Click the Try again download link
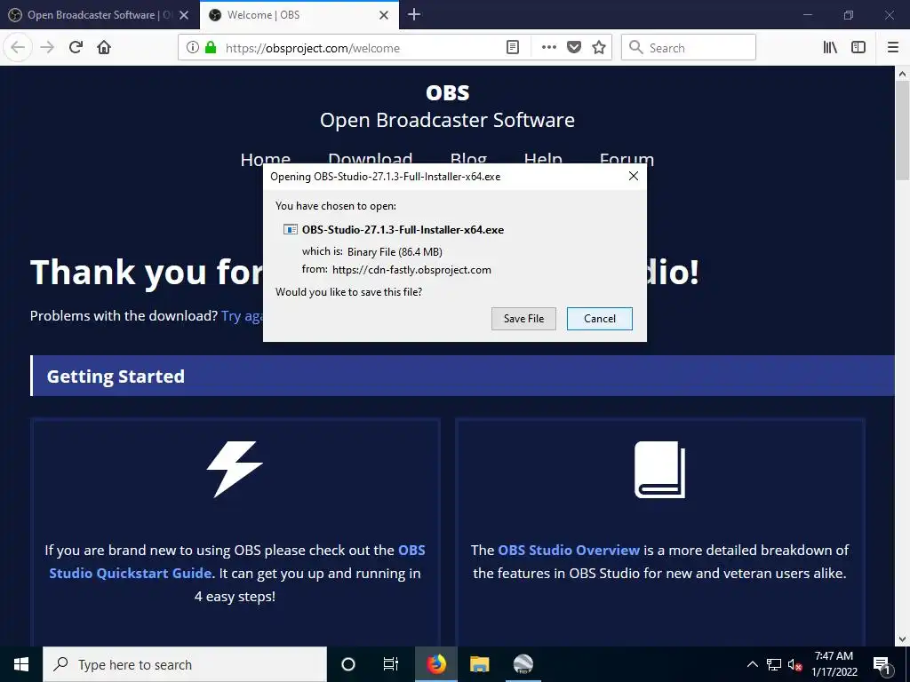The height and width of the screenshot is (682, 910). 242,316
